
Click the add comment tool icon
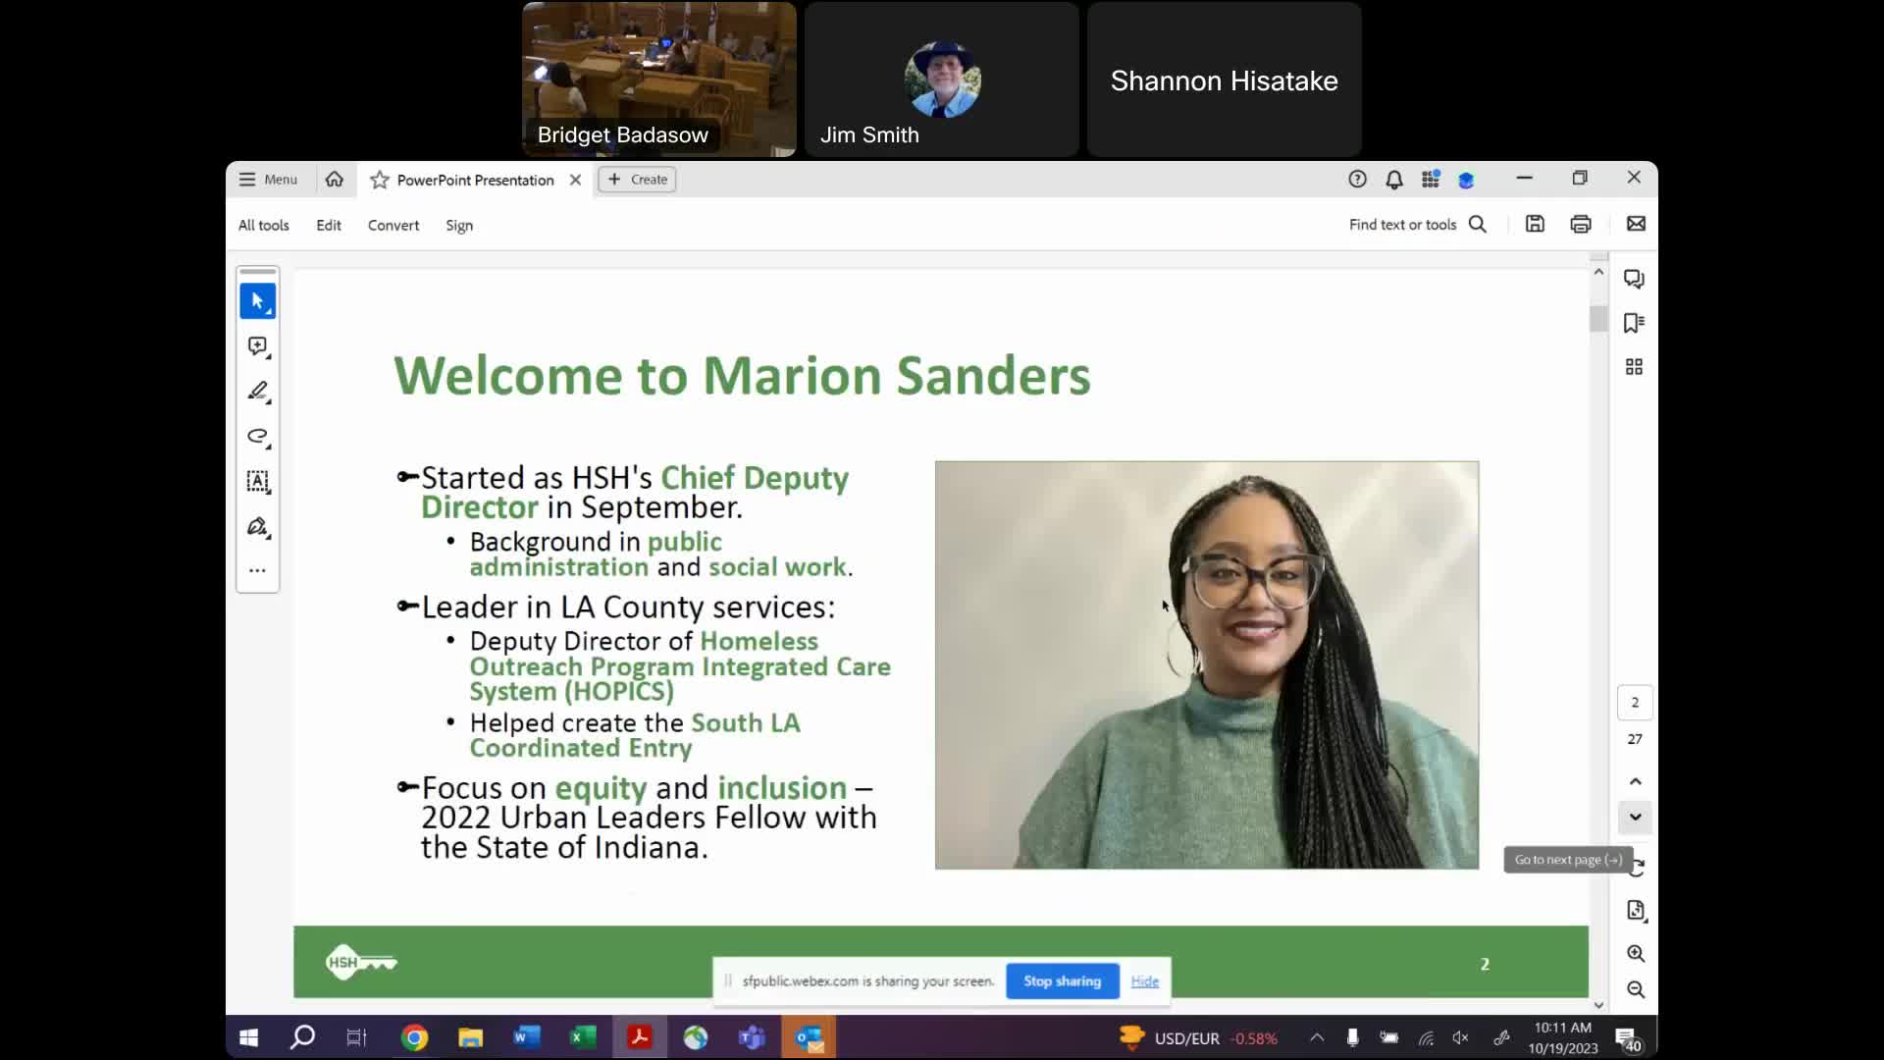pos(257,346)
